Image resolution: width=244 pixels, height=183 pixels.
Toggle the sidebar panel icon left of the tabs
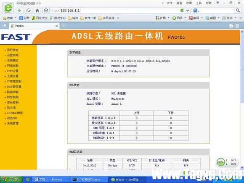tap(4, 25)
